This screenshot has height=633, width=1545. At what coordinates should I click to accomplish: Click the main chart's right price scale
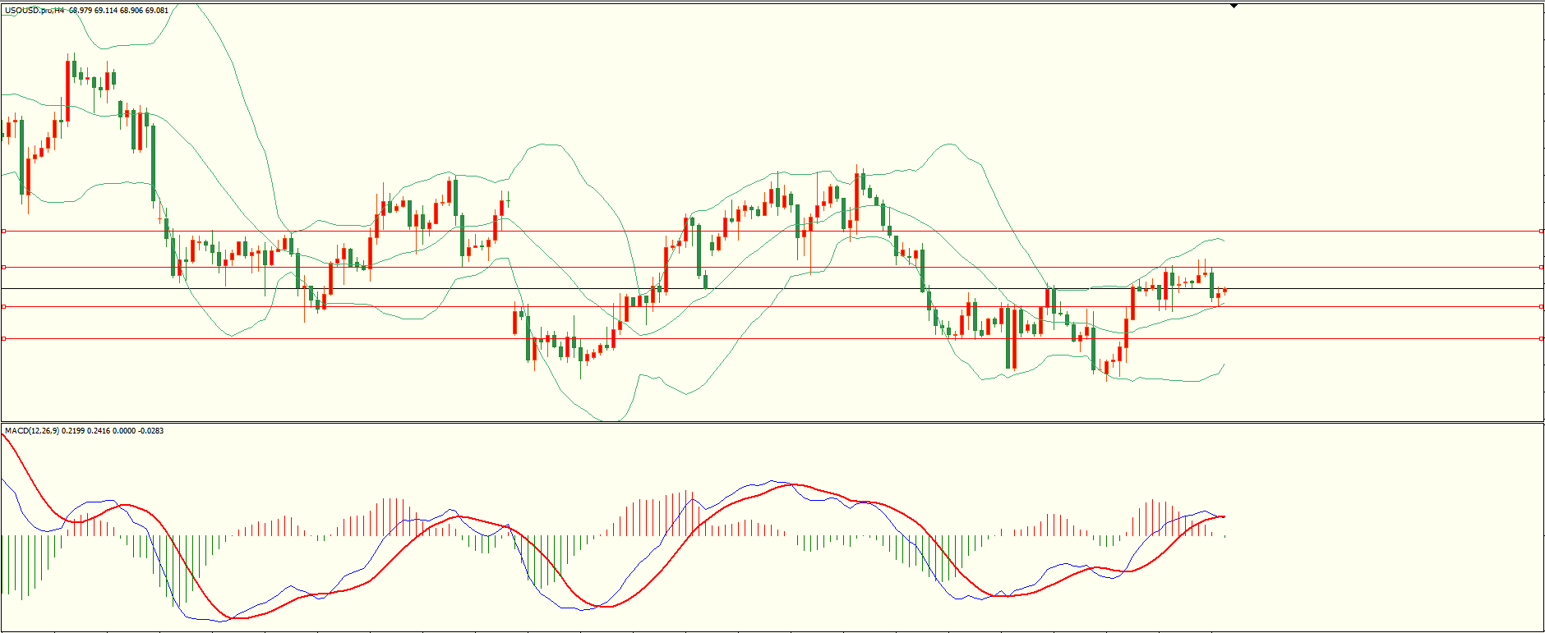(1544, 164)
